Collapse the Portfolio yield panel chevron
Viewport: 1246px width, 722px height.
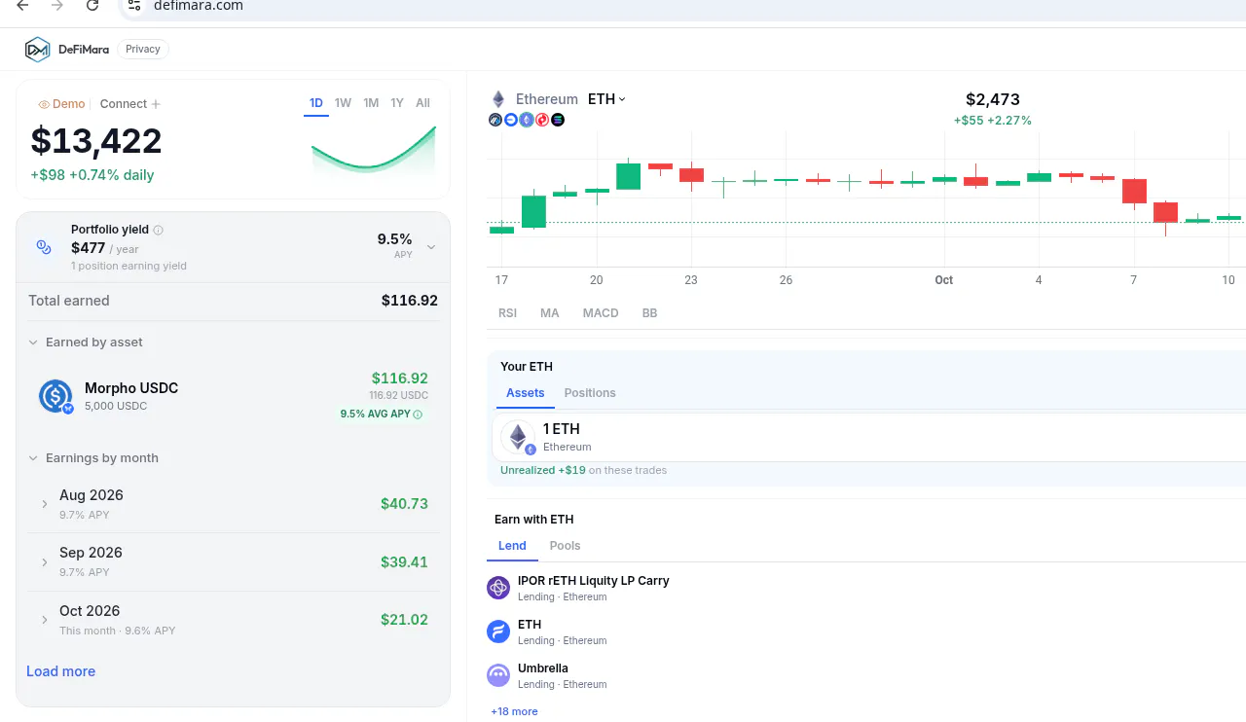431,247
